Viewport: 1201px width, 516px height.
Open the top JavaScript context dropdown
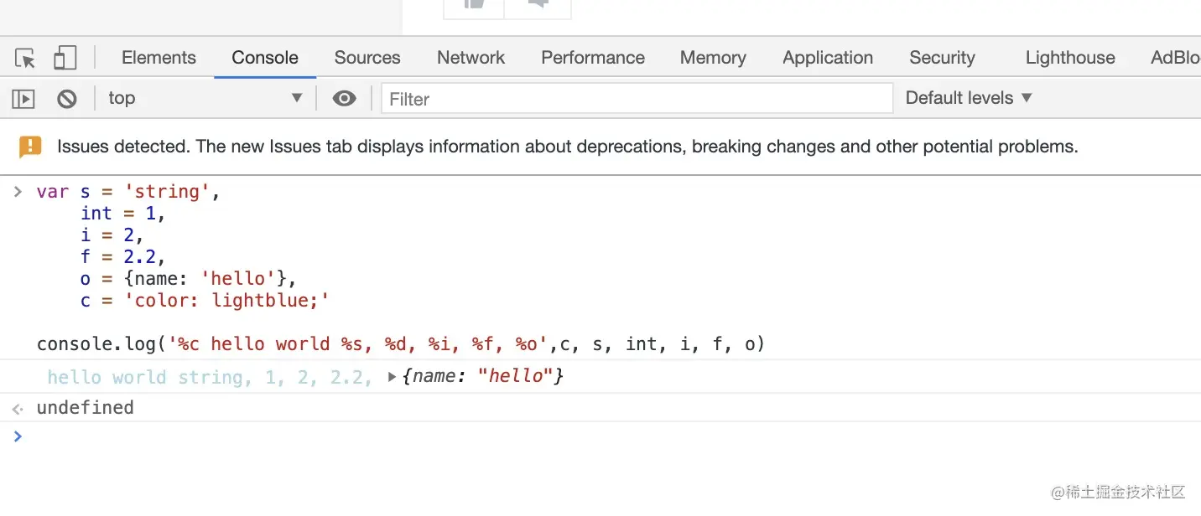pyautogui.click(x=205, y=99)
